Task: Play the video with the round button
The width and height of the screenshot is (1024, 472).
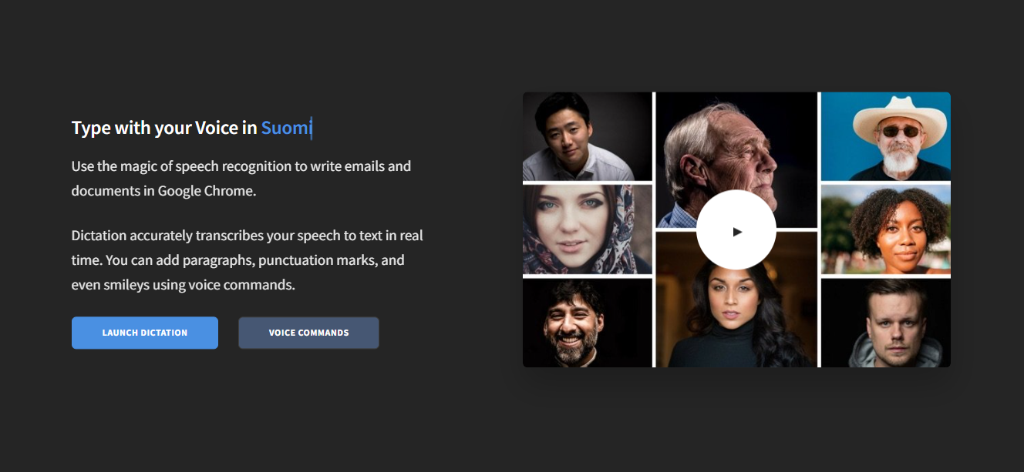Action: (x=736, y=229)
